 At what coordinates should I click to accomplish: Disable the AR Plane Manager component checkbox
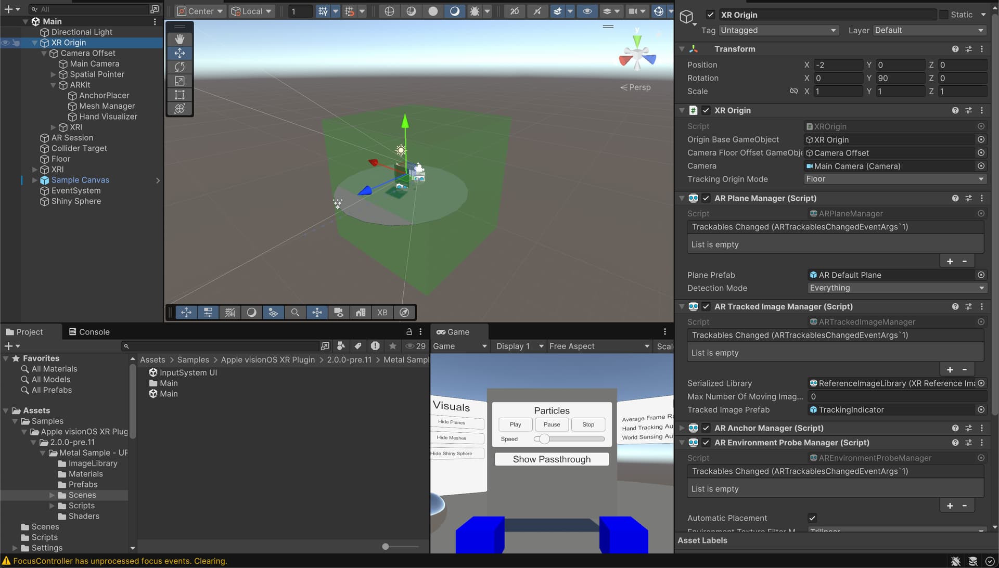tap(706, 198)
